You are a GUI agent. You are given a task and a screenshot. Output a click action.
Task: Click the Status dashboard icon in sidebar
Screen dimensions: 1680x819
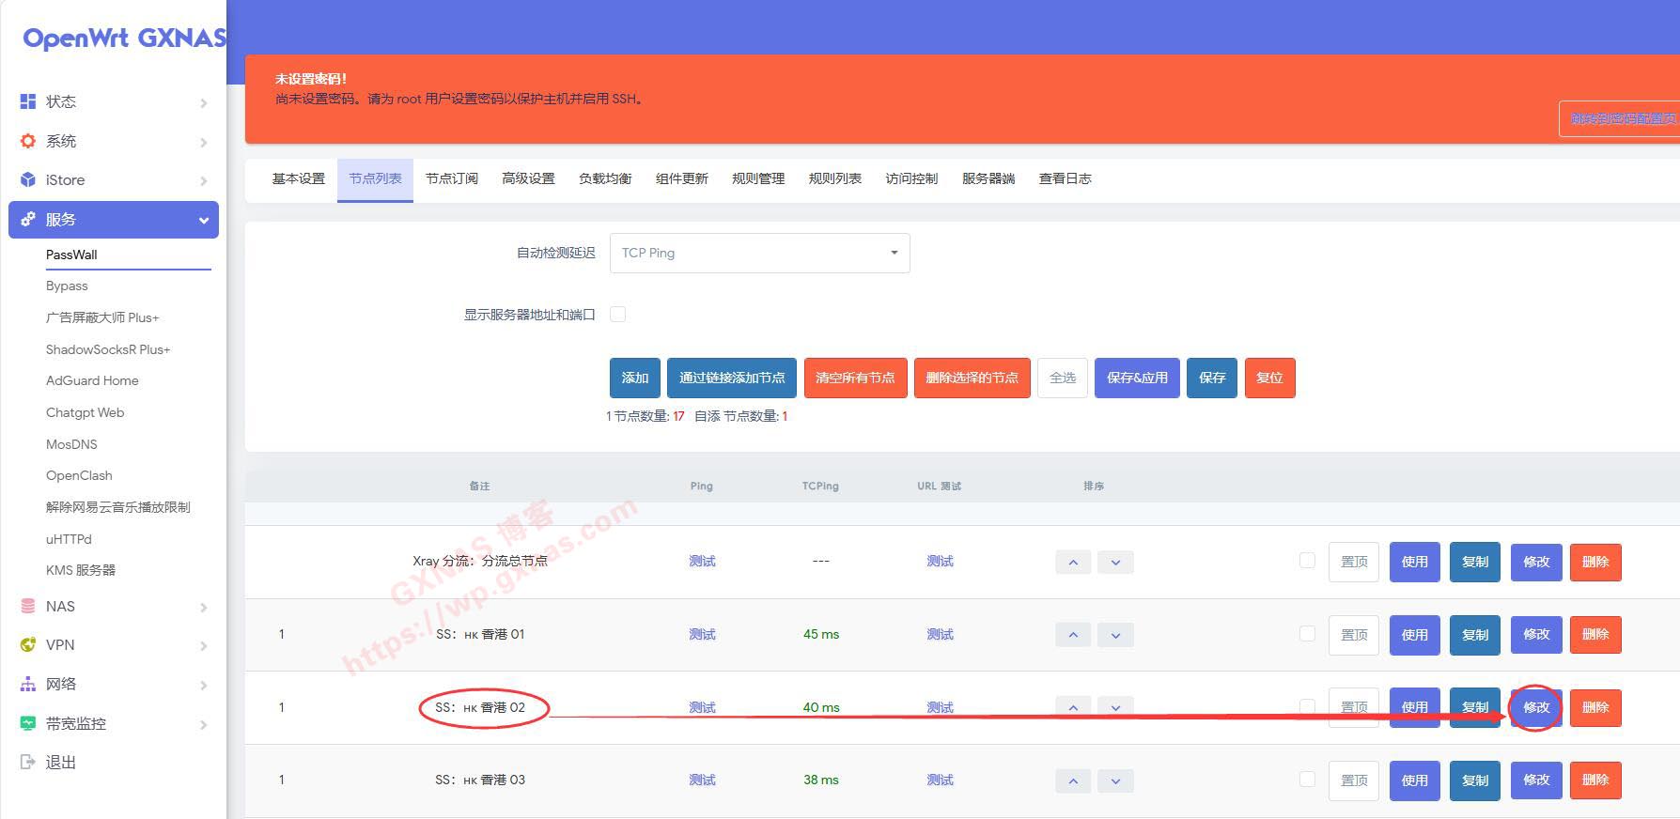28,101
